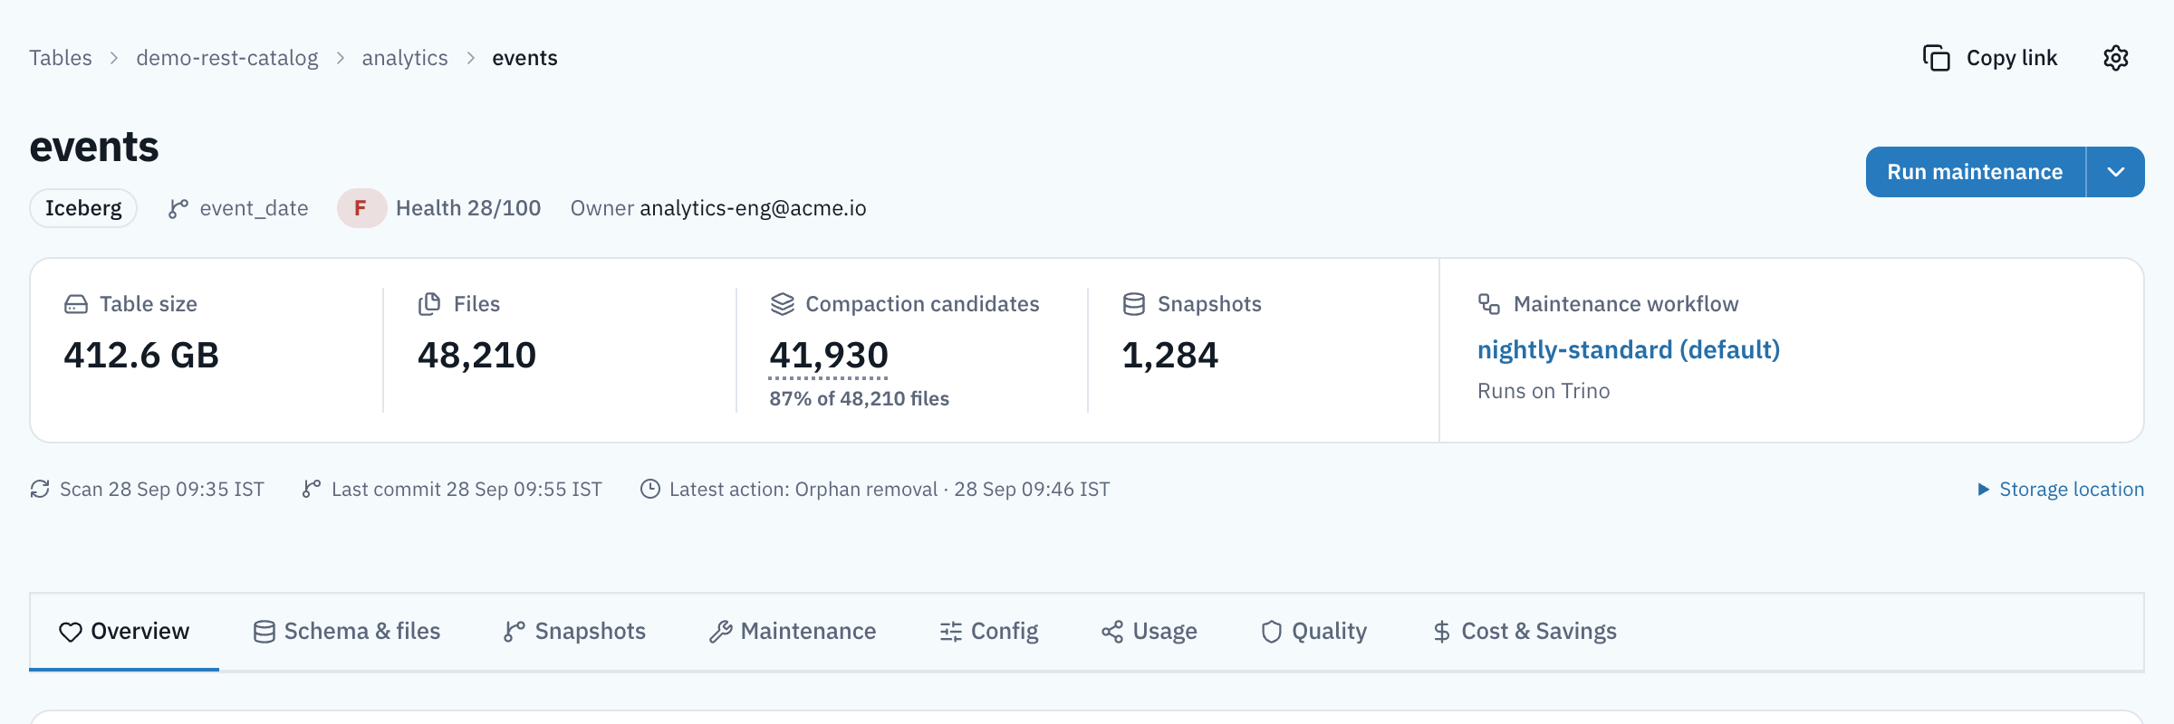
Task: Navigate to analytics breadcrumb
Action: pos(405,58)
